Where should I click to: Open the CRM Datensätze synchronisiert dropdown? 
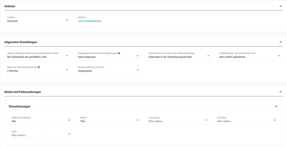[x=37, y=55]
